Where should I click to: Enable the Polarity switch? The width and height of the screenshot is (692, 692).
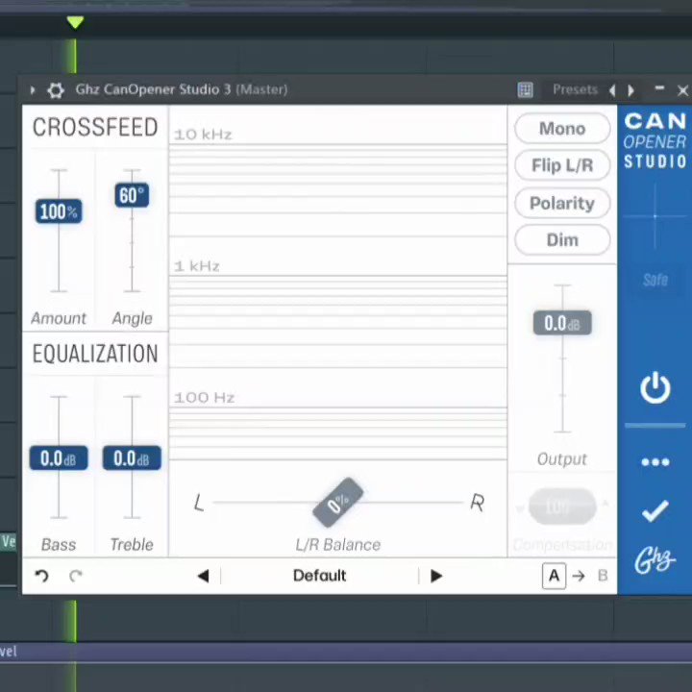tap(562, 203)
